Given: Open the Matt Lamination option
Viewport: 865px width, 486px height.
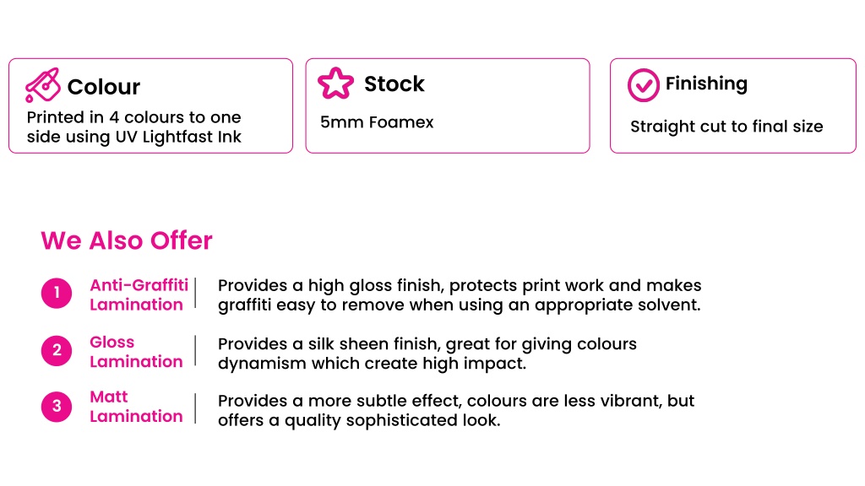Looking at the screenshot, I should click(136, 407).
